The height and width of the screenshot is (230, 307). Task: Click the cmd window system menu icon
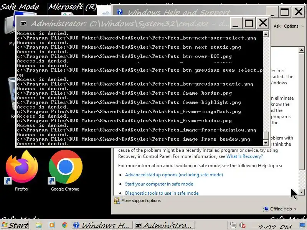click(23, 24)
